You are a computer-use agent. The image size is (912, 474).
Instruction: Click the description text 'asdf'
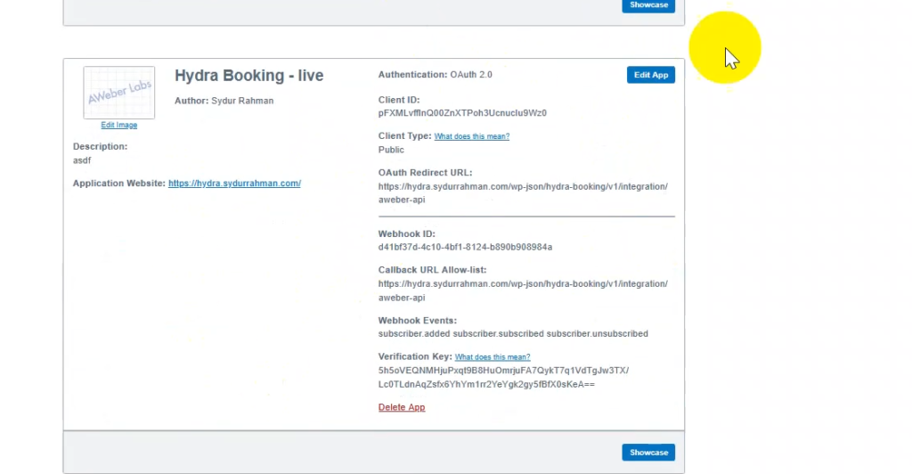click(x=82, y=160)
